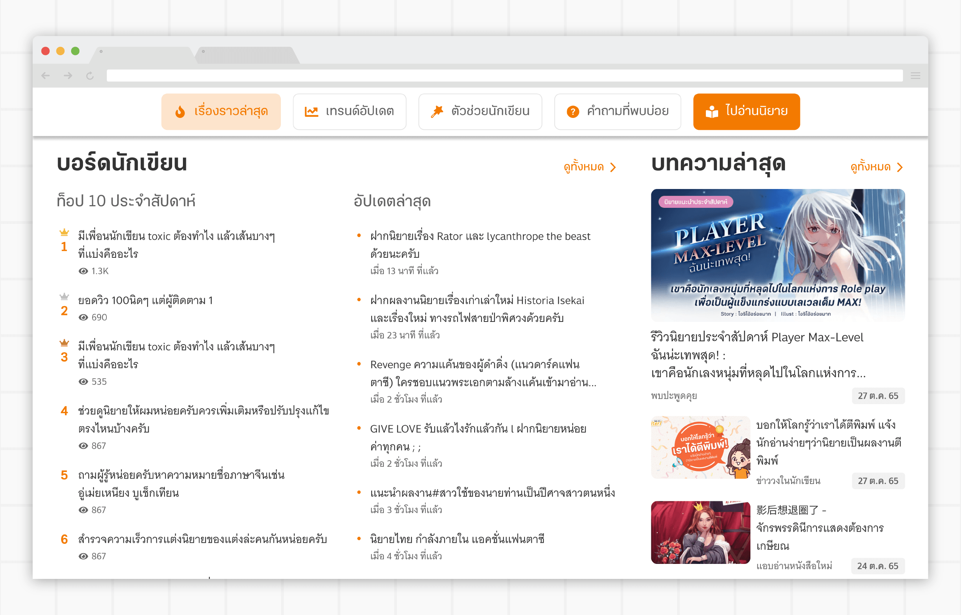Open rank 3 toxic writer friend topic

click(x=176, y=355)
